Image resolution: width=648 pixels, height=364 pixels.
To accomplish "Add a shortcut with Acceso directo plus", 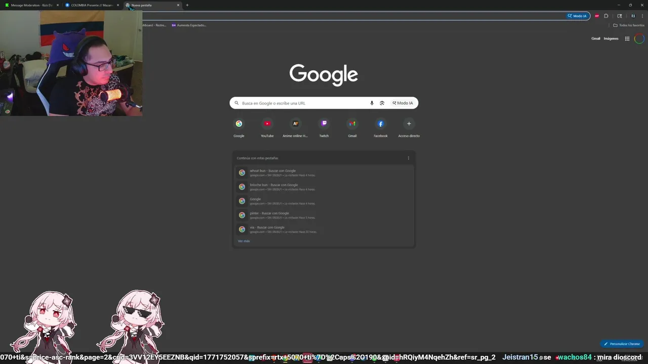I will pos(409,127).
